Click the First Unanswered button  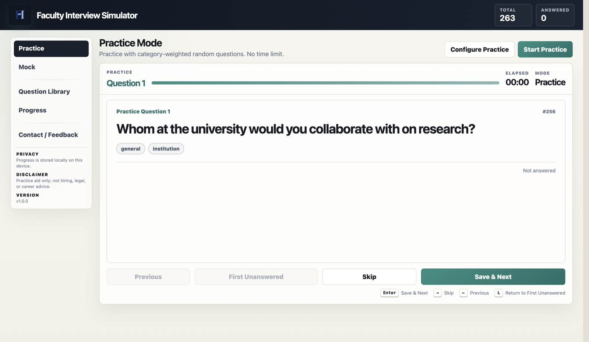click(x=256, y=277)
